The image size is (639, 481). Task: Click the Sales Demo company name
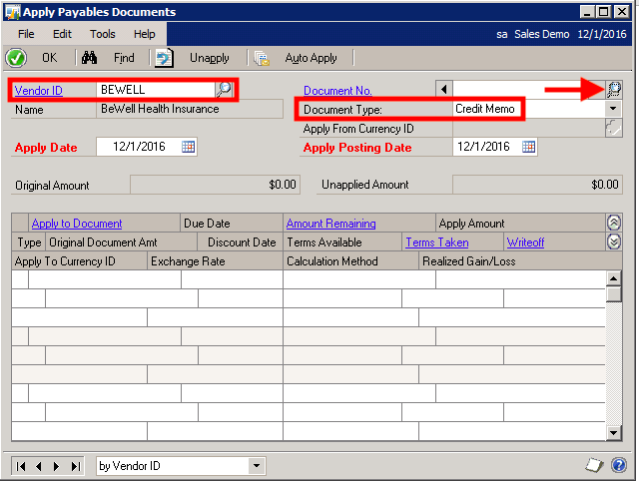(541, 34)
